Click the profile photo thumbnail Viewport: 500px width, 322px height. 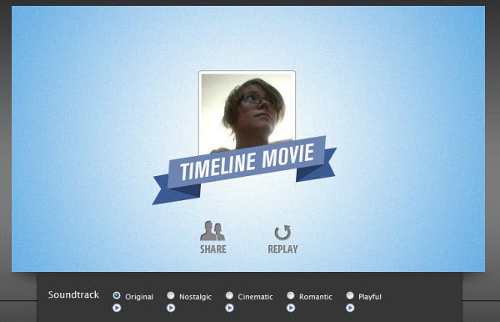pyautogui.click(x=247, y=110)
